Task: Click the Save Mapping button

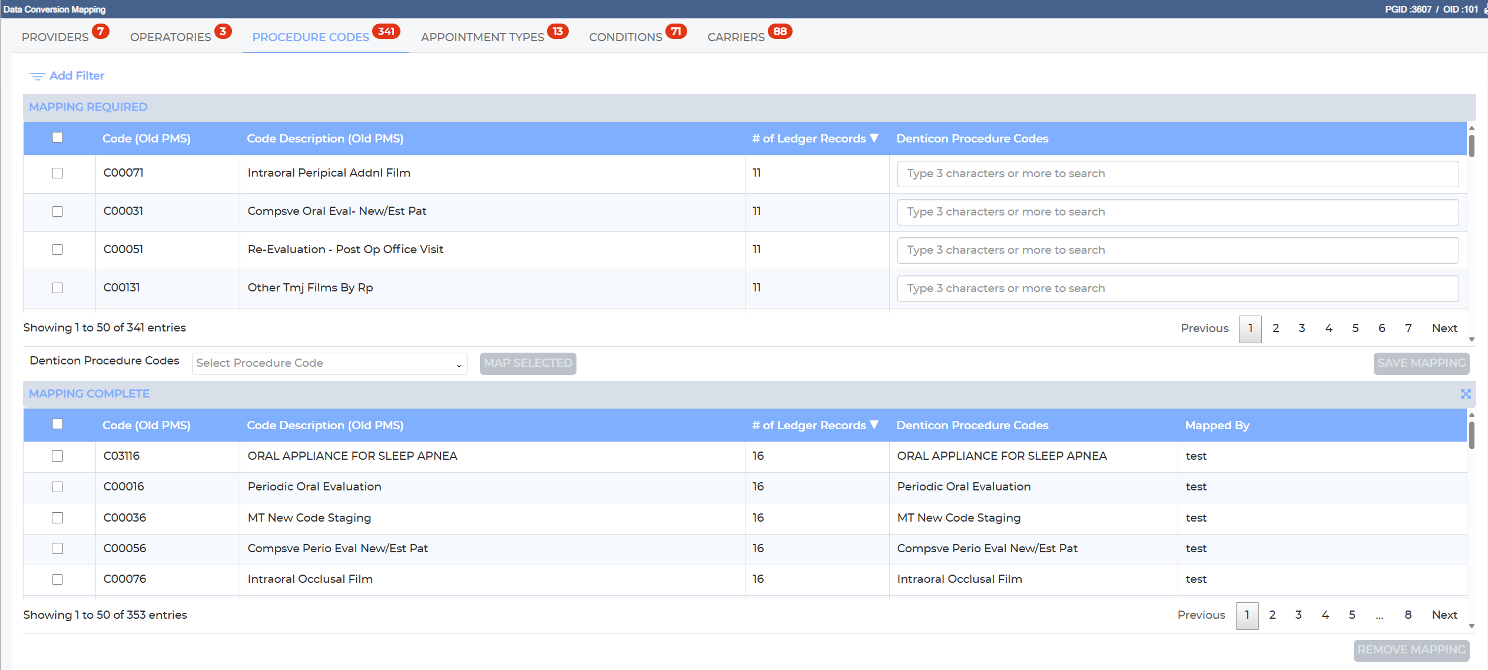Action: click(1421, 363)
